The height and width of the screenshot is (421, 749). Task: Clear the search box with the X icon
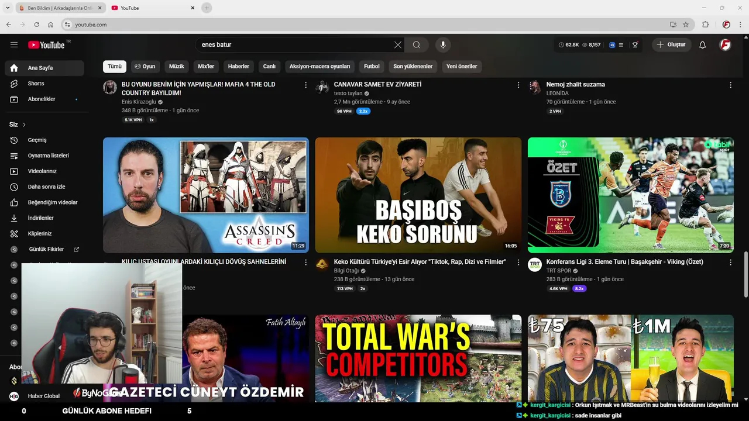398,45
